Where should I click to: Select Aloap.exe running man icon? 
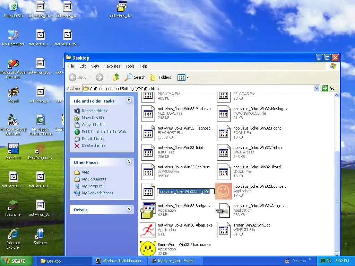148,230
